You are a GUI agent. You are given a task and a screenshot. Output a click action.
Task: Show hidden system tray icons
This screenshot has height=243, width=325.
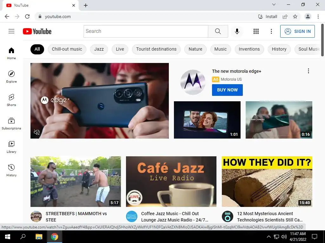click(x=269, y=237)
